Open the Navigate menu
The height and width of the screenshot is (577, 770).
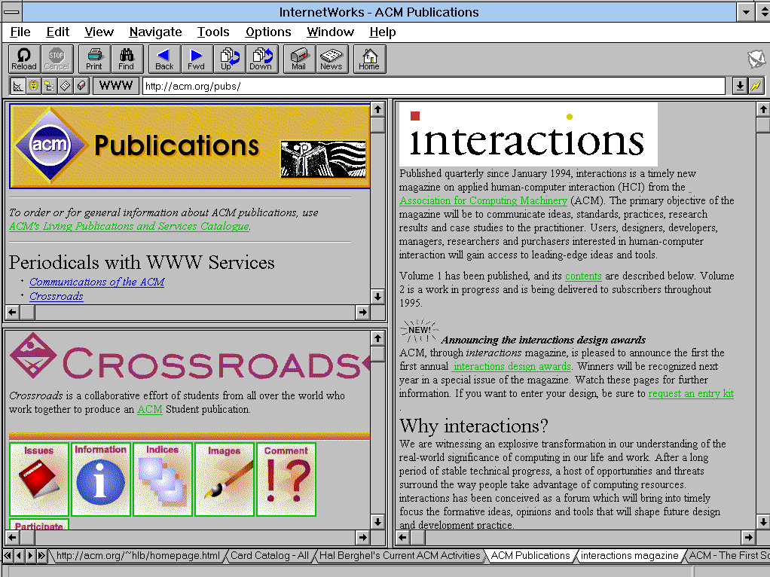155,32
